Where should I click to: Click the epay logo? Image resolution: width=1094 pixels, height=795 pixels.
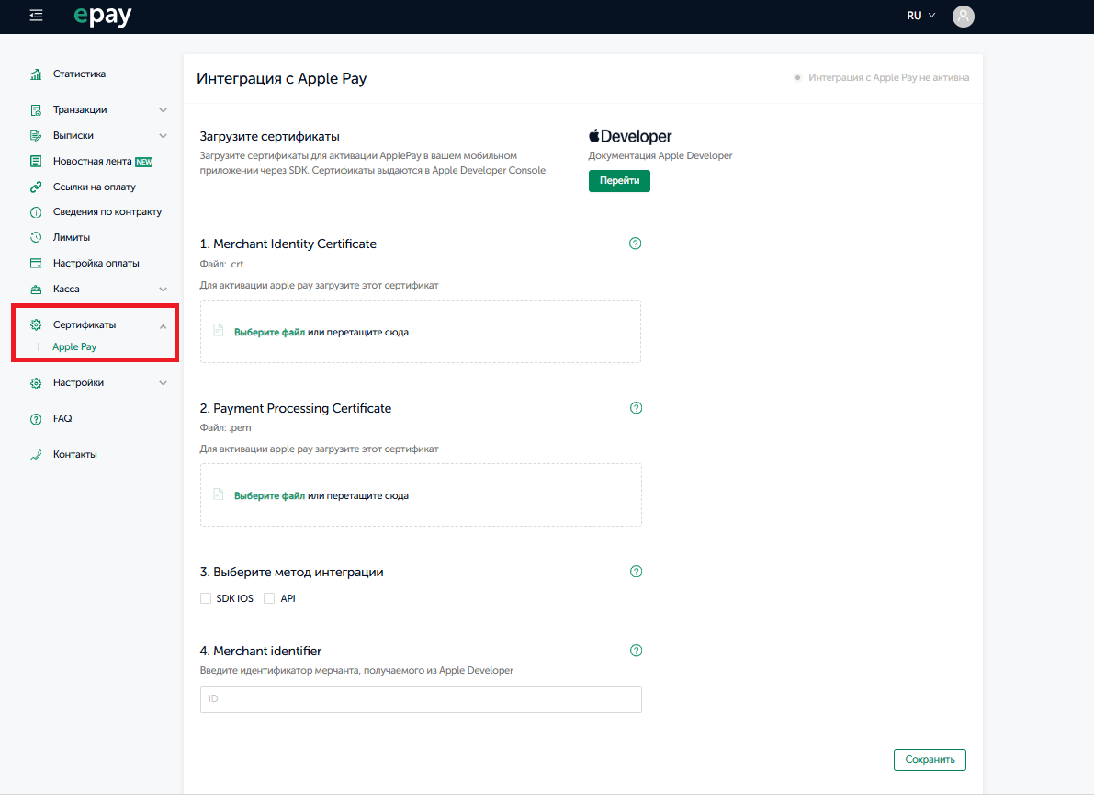[x=103, y=16]
